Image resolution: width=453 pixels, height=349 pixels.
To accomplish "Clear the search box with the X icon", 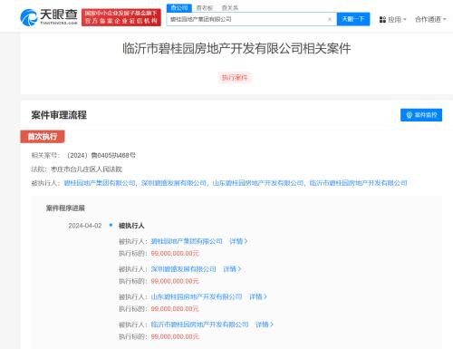I will [x=330, y=19].
